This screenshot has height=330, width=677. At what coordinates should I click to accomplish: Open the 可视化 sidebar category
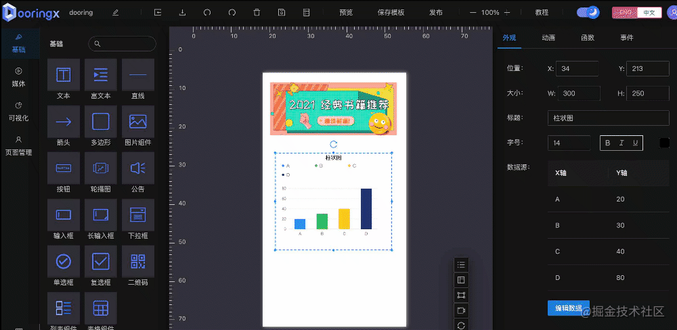coord(19,110)
